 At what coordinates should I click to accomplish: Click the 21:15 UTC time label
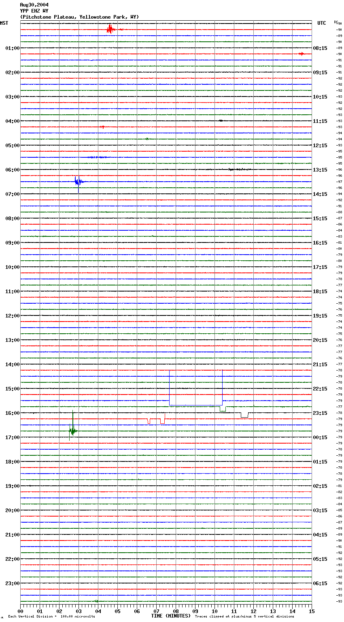[x=320, y=365]
